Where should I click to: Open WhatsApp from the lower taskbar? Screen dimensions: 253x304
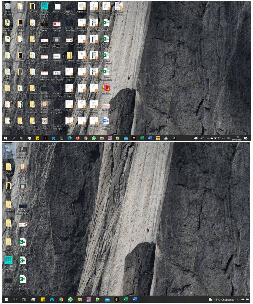point(70,299)
